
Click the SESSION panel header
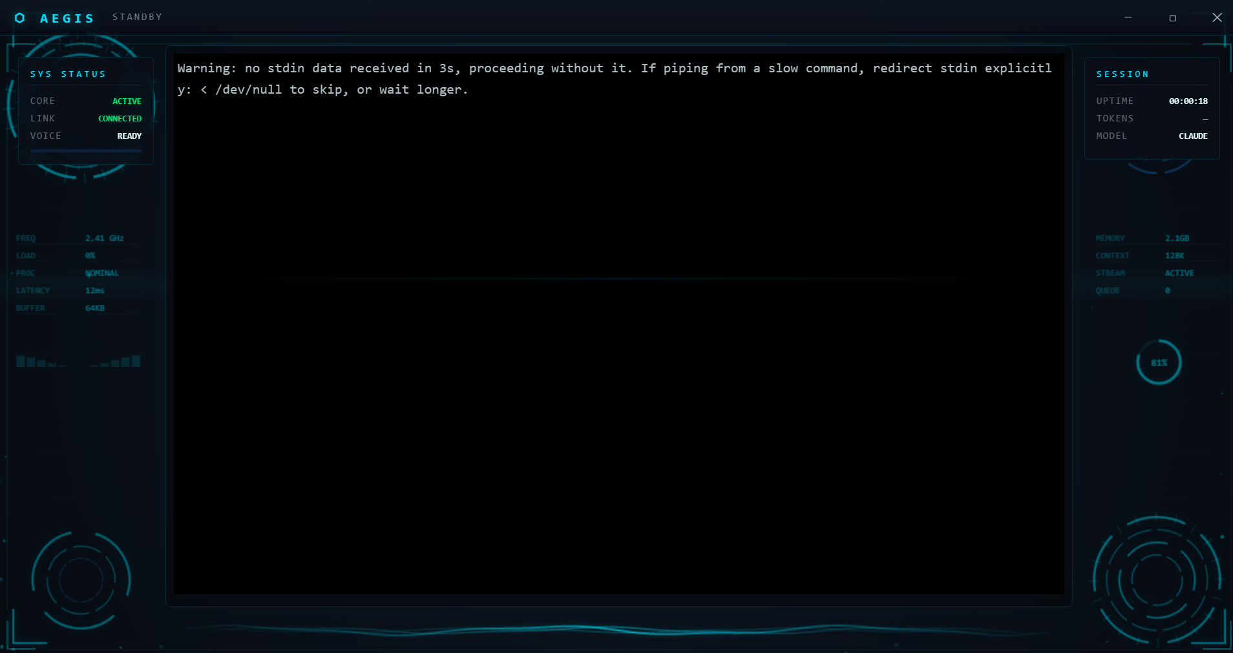coord(1122,74)
